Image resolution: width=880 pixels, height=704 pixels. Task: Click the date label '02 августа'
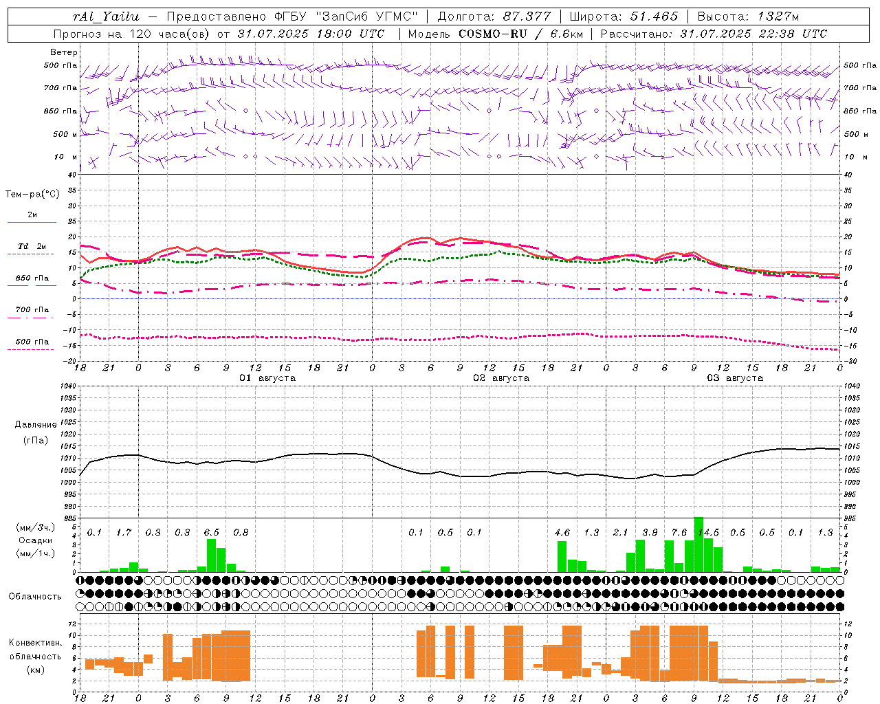pyautogui.click(x=501, y=378)
